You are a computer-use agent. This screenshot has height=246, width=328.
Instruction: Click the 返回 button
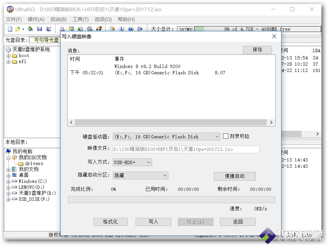point(238,222)
